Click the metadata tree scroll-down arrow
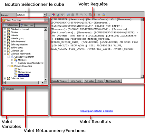Screen dimensions: 145x134 tap(46, 80)
